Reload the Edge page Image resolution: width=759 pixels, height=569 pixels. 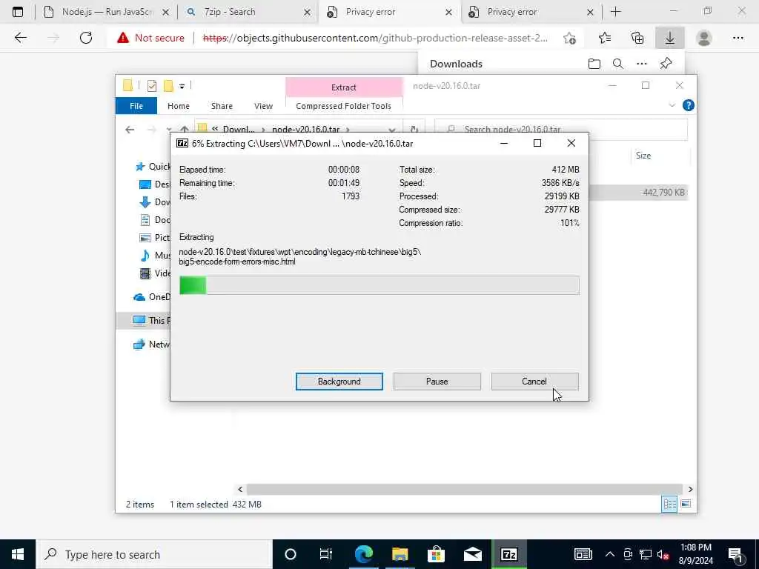(x=86, y=38)
